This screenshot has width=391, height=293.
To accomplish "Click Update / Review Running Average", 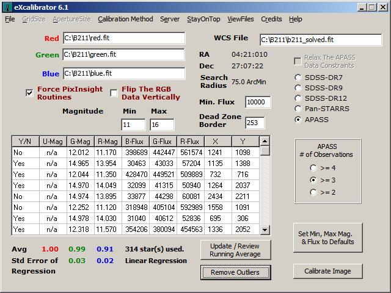I will [235, 250].
